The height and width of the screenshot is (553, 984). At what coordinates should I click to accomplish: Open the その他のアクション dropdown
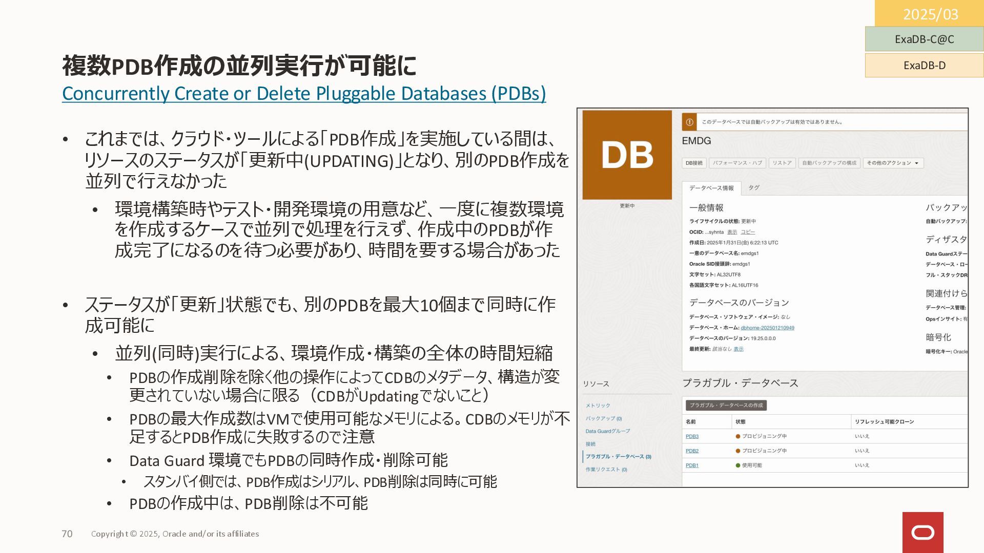click(893, 163)
